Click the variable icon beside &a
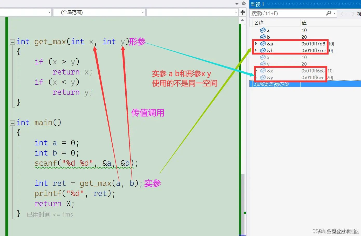This screenshot has width=361, height=236. 263,44
